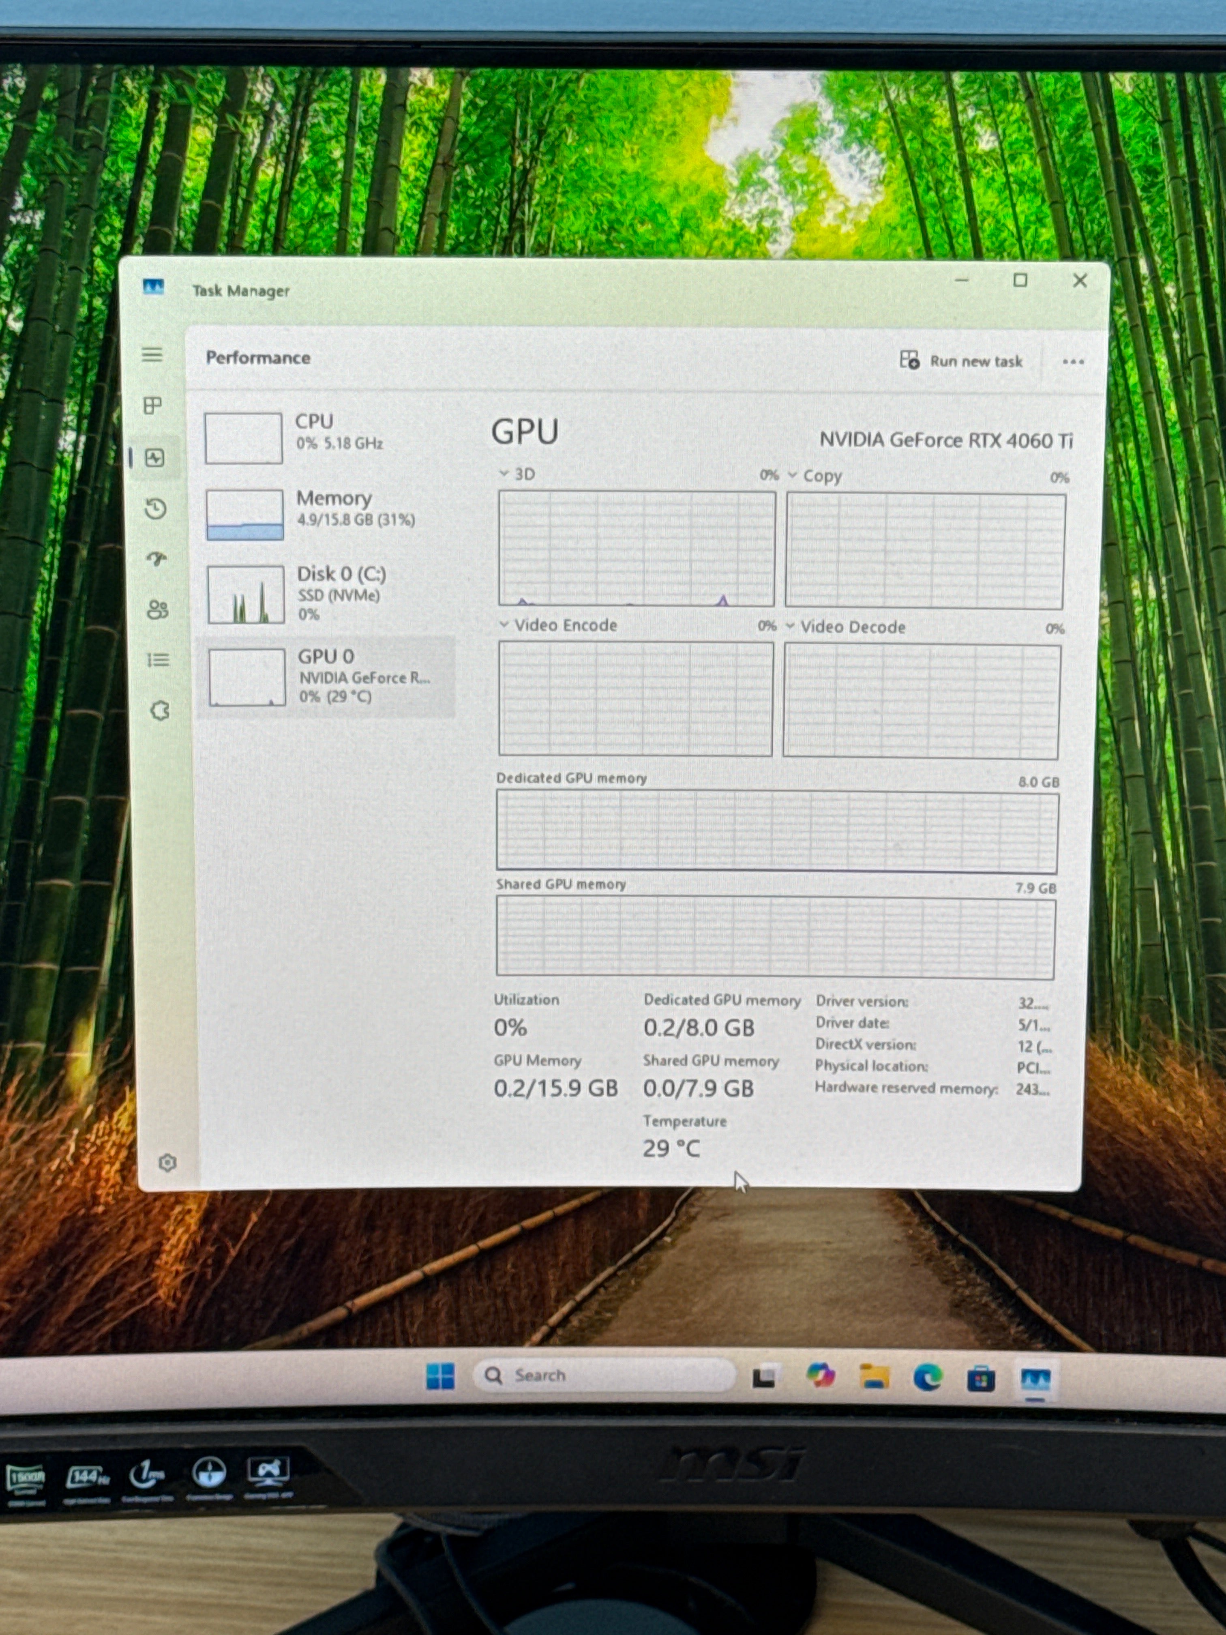1226x1635 pixels.
Task: Click the '8.0 GB' graph maximum label
Action: 1038,781
